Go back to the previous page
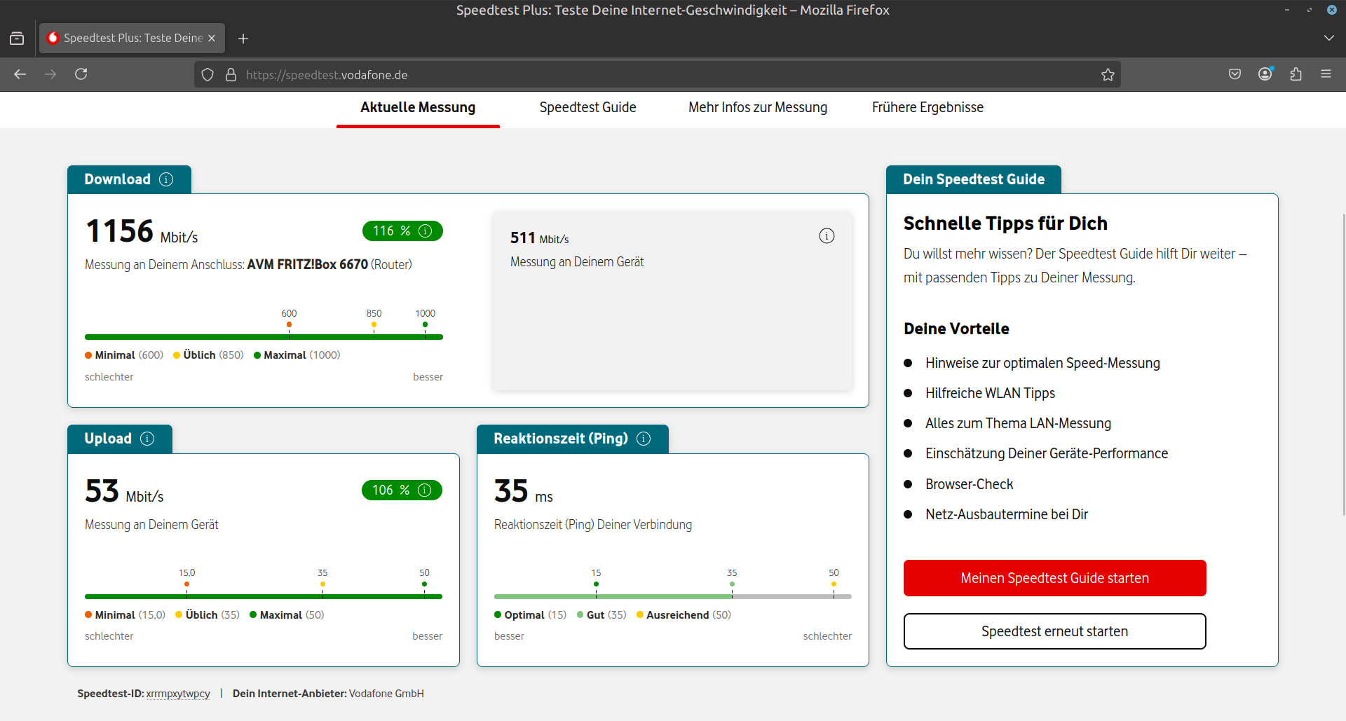Viewport: 1346px width, 721px height. click(x=20, y=74)
